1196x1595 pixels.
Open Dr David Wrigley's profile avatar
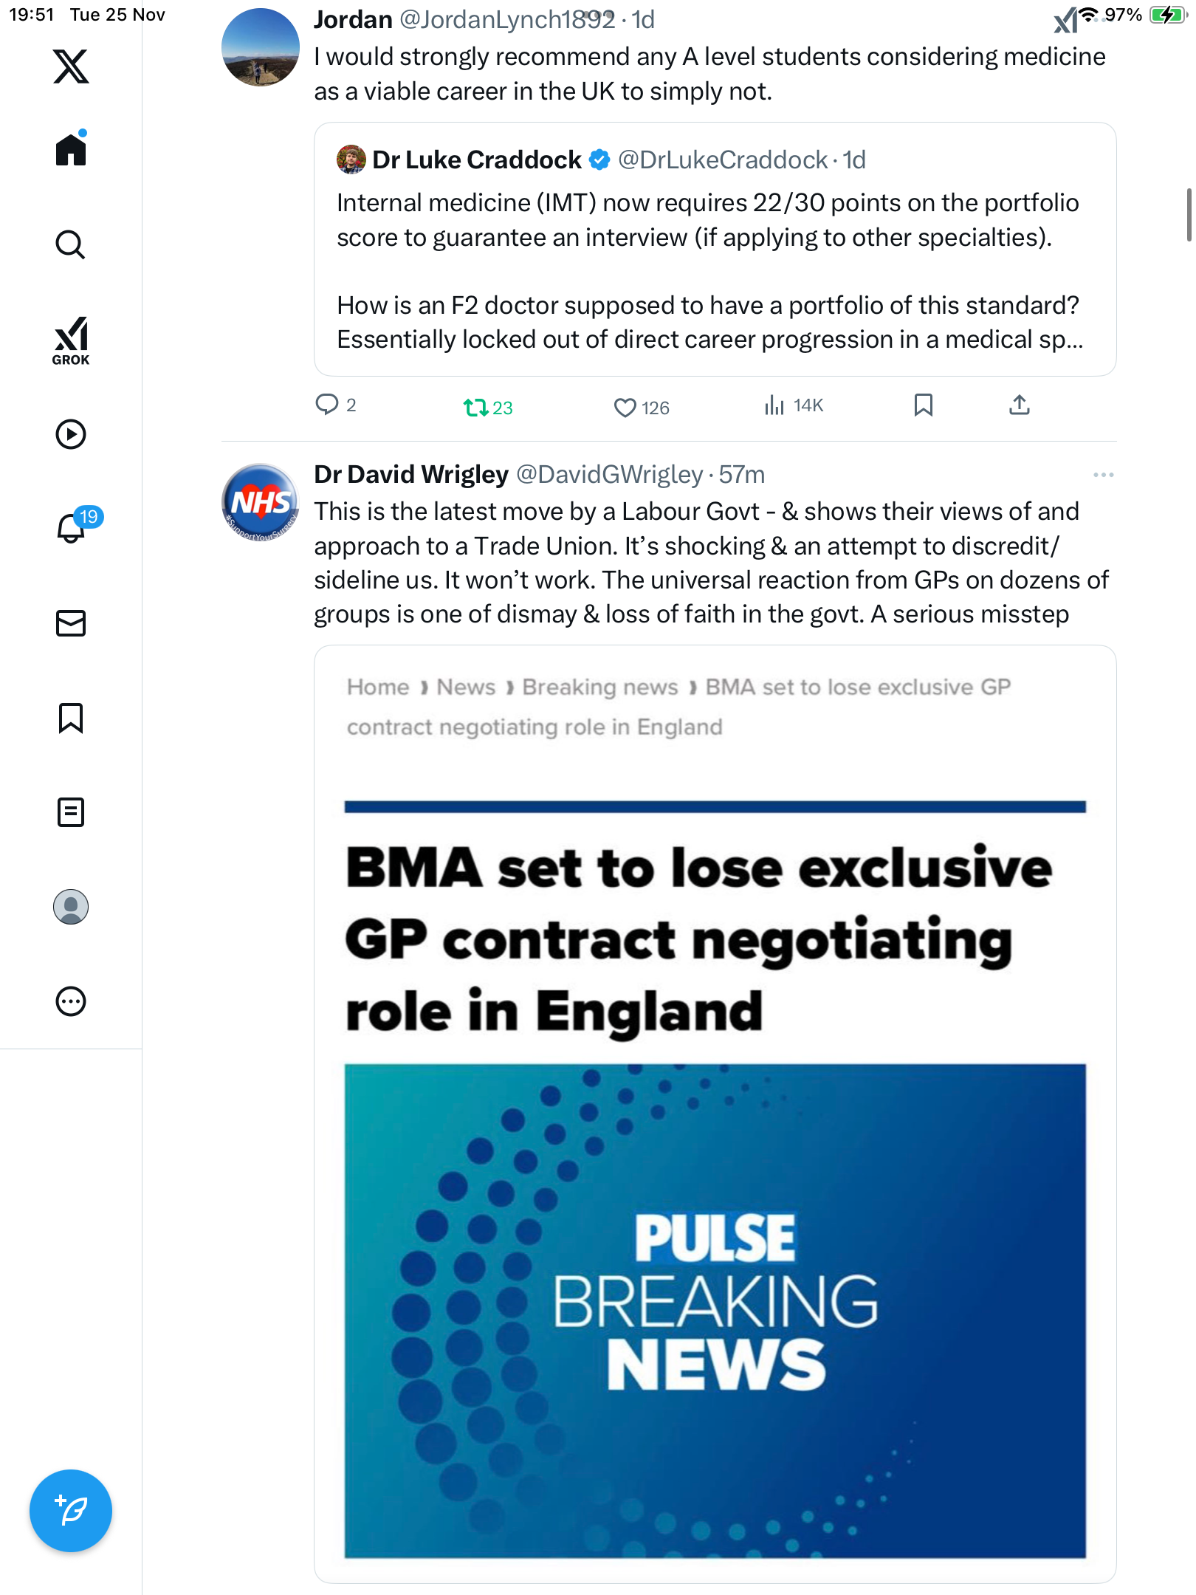point(260,502)
